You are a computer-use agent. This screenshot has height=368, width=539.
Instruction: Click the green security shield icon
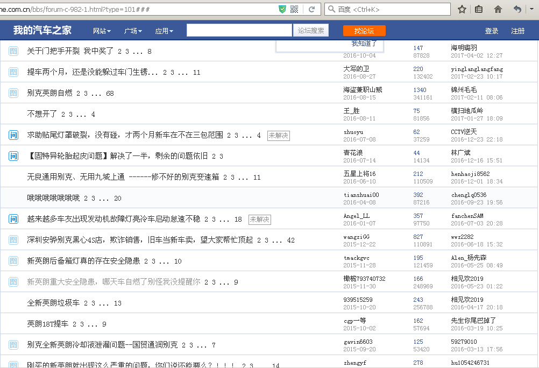(x=282, y=9)
